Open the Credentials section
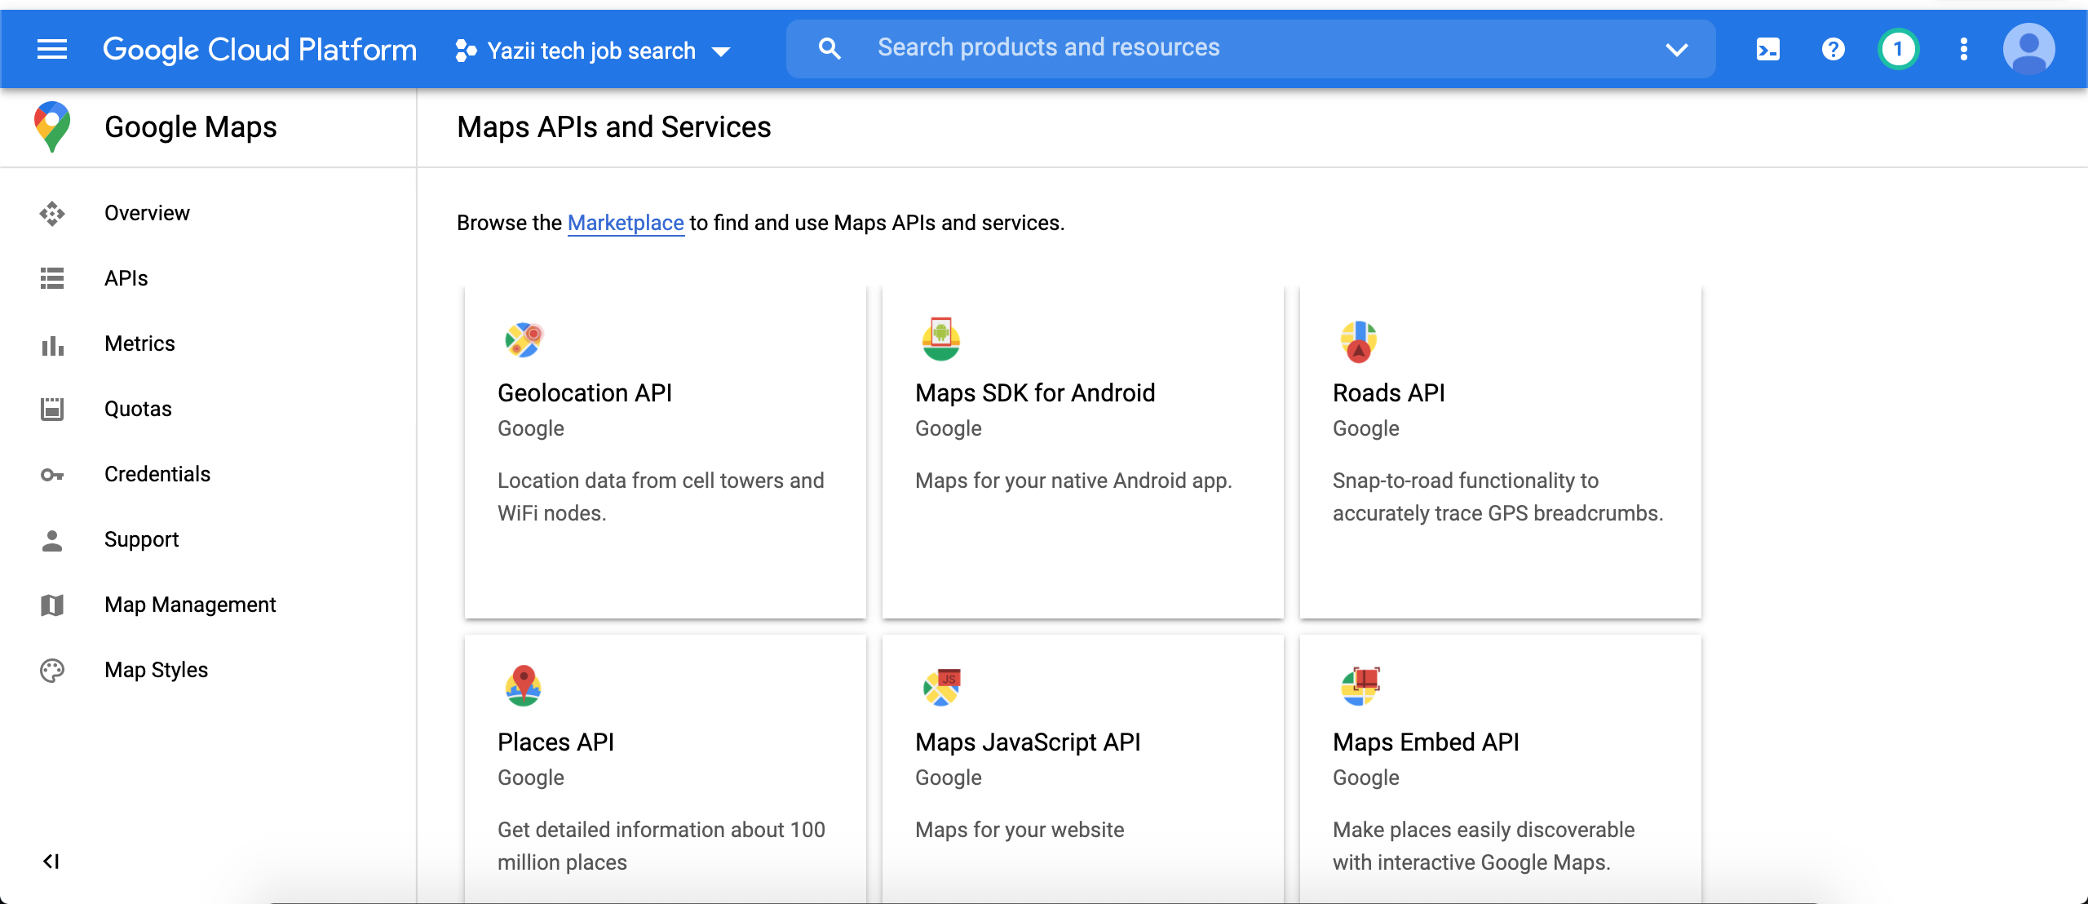 coord(157,474)
